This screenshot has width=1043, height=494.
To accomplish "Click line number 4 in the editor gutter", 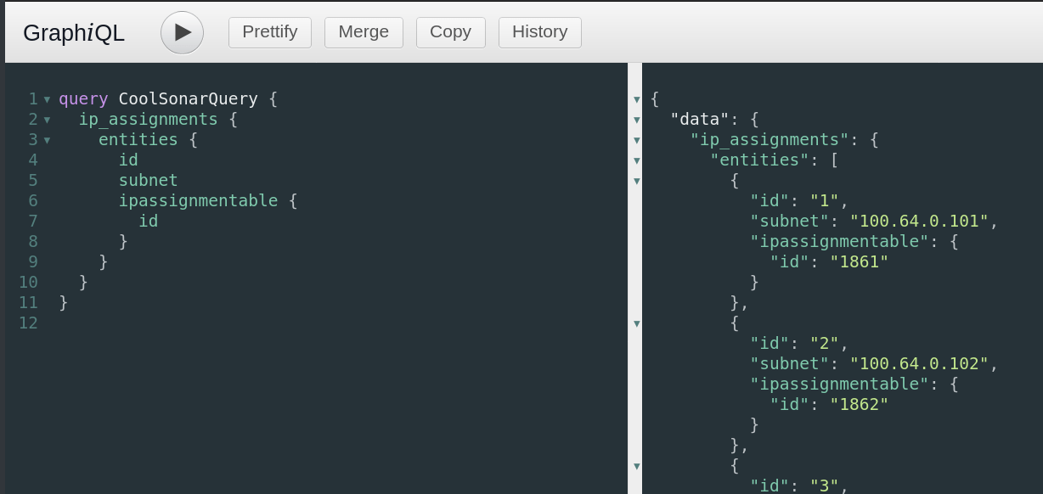I will click(x=32, y=160).
